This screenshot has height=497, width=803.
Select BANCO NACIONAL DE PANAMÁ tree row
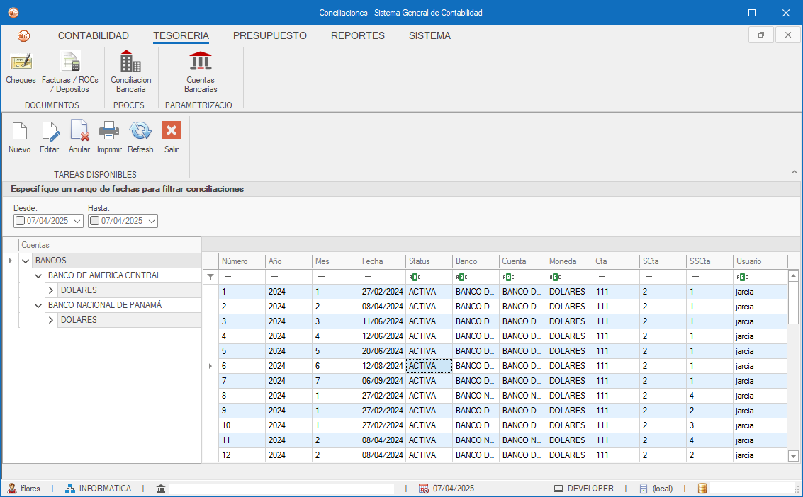point(123,305)
